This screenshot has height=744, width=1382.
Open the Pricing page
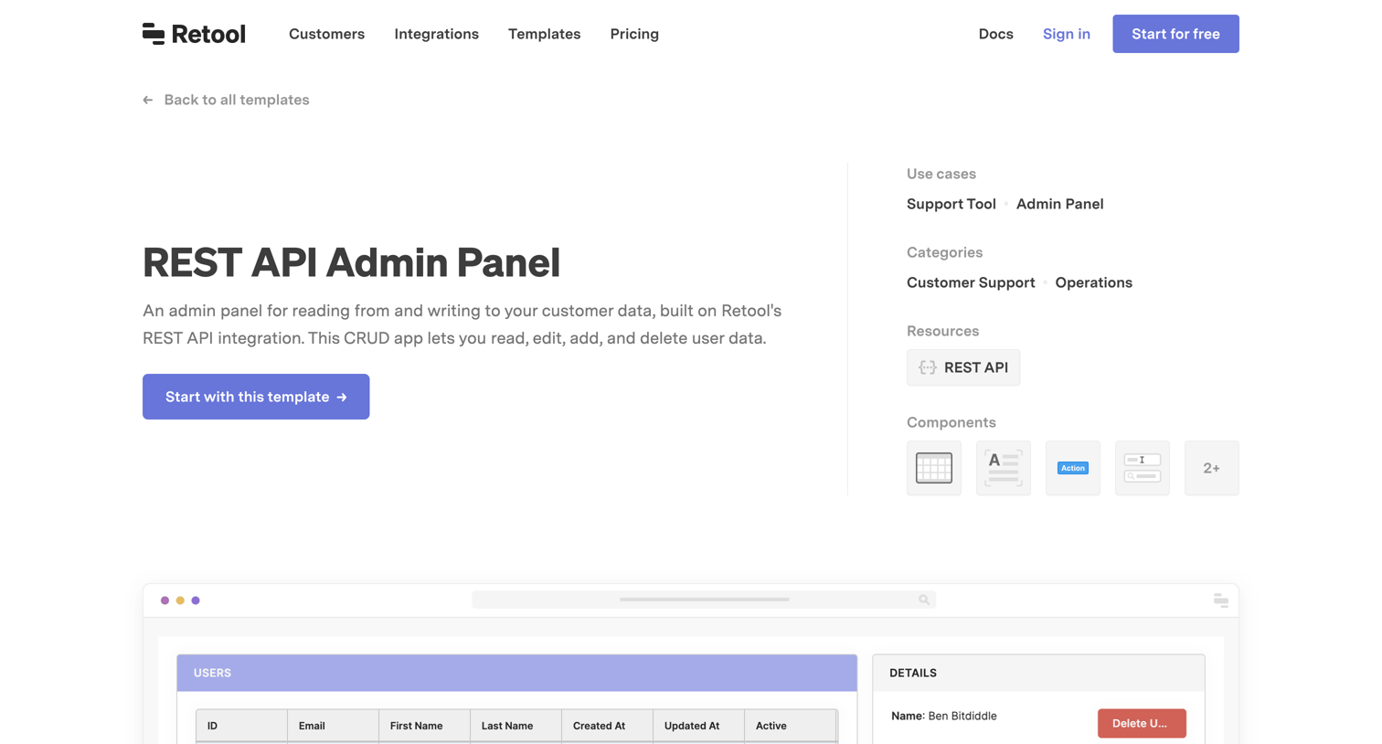click(x=634, y=34)
